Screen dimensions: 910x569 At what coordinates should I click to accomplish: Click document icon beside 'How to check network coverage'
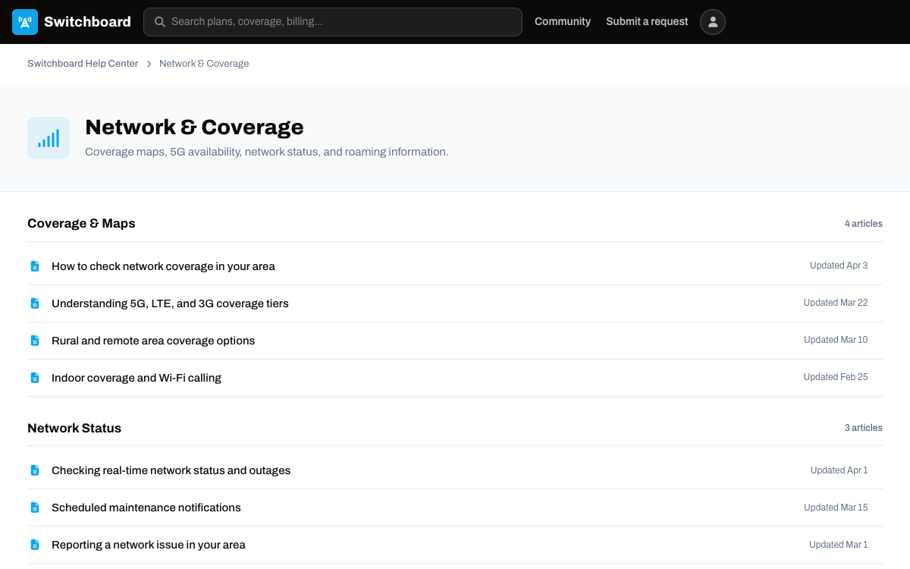pos(35,266)
